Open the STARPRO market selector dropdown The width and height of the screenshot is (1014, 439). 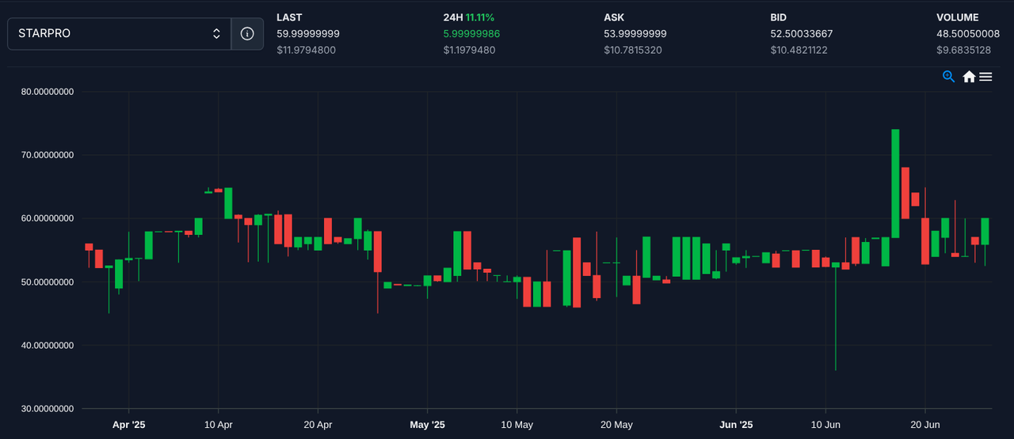coord(119,34)
